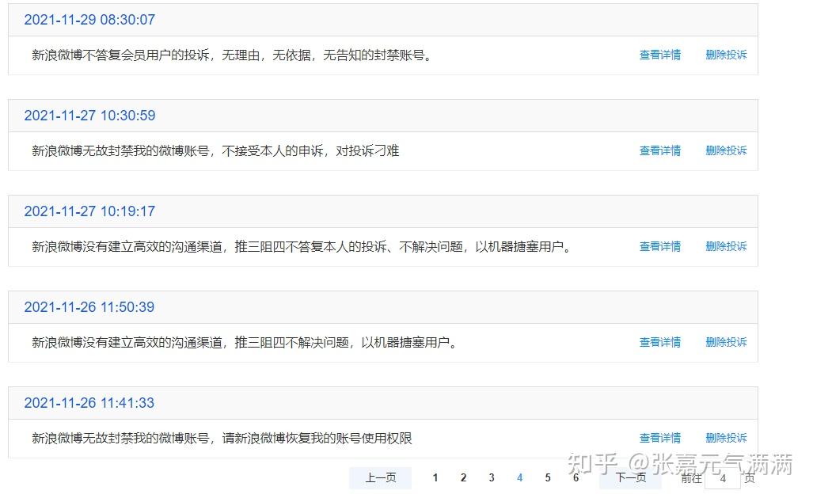The width and height of the screenshot is (813, 498).
Task: Click 删除投诉 for the 2021-11-29 08:30:07 complaint
Action: coord(726,55)
